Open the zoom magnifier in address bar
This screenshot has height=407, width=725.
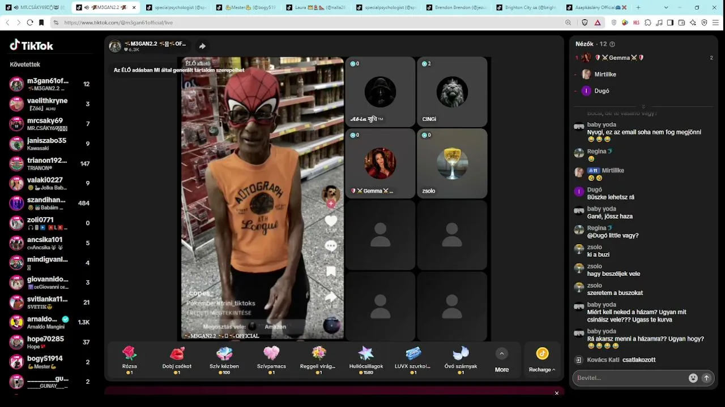coord(568,23)
